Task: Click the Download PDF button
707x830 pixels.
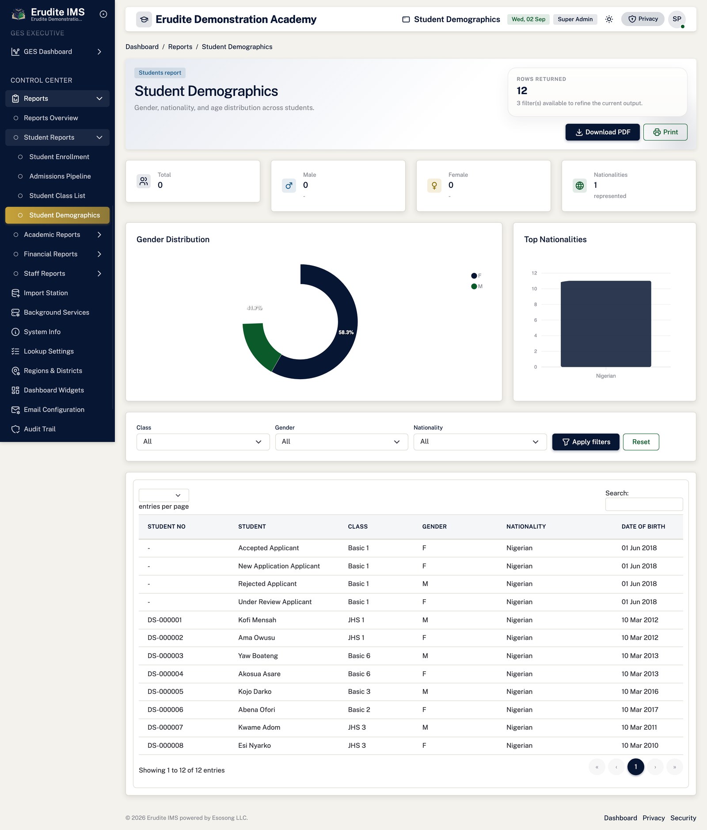Action: pos(602,132)
